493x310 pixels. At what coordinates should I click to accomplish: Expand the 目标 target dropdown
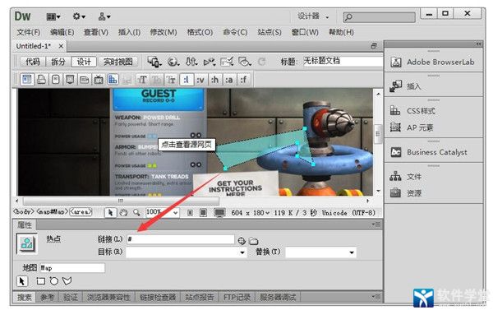(242, 252)
